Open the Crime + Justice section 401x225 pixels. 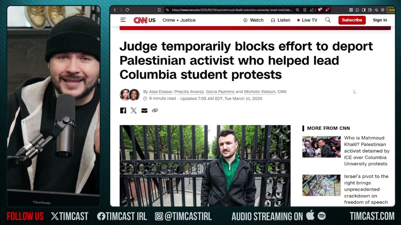pyautogui.click(x=179, y=20)
